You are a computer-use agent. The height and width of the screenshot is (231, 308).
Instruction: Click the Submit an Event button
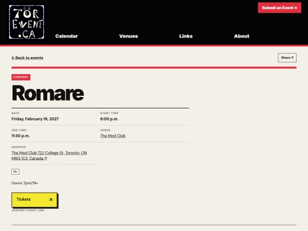[279, 8]
